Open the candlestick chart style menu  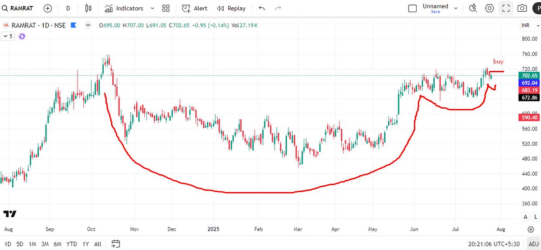pyautogui.click(x=88, y=8)
